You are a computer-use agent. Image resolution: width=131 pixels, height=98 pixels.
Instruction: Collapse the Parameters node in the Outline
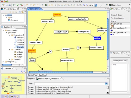click(9, 35)
